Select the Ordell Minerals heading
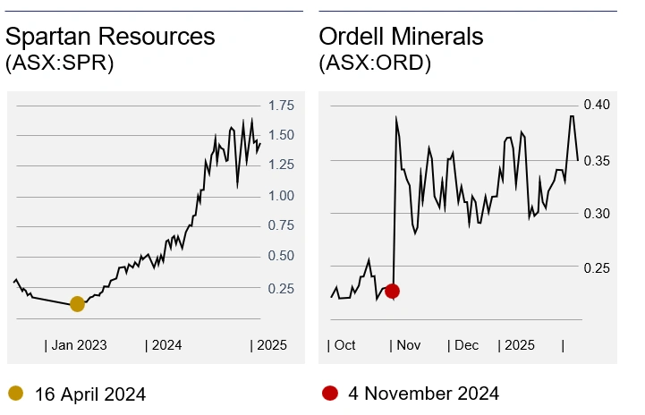Screen dimensions: 645x415 (x=401, y=37)
